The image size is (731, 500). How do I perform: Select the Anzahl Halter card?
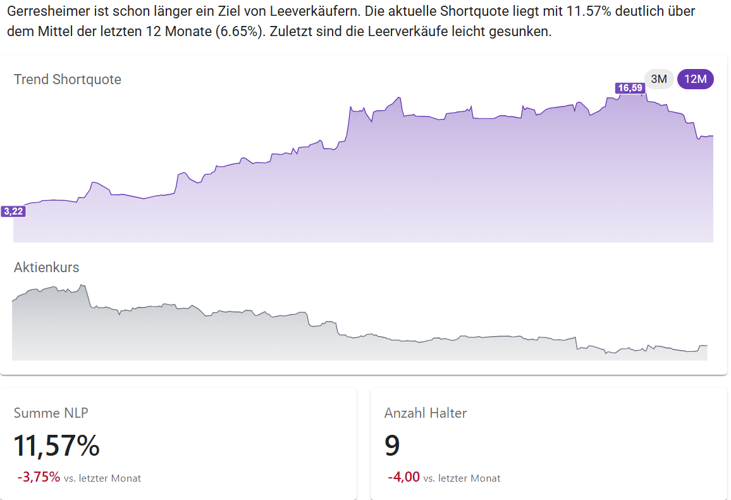point(549,443)
